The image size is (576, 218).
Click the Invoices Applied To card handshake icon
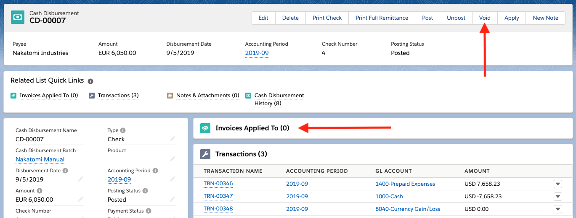(205, 128)
